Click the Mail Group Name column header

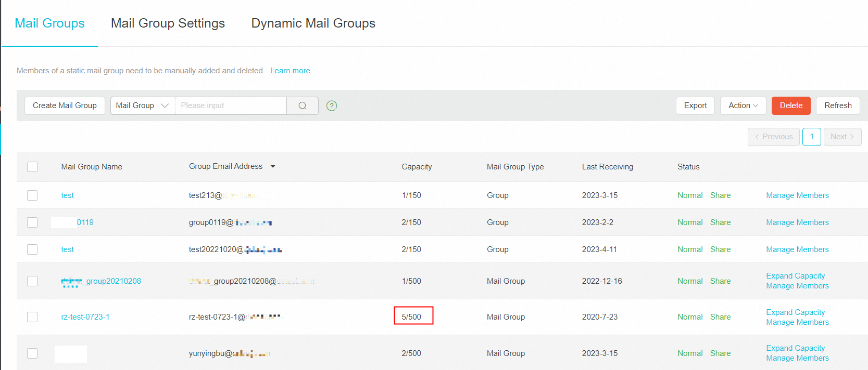tap(92, 167)
